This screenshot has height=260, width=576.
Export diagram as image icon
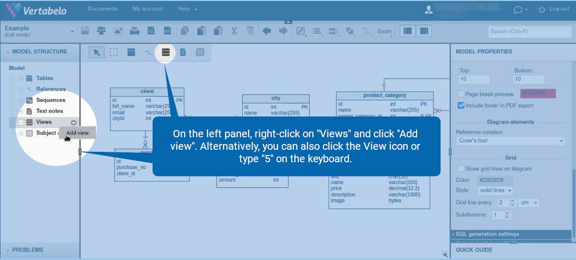(x=118, y=31)
